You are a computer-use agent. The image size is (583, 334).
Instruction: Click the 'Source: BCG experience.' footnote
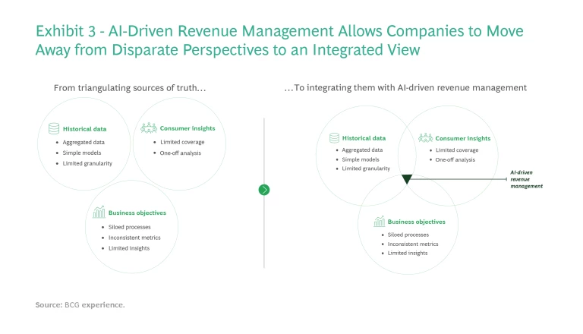point(80,304)
